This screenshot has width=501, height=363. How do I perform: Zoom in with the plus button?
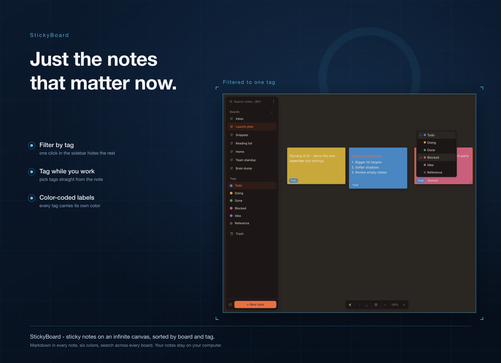[404, 305]
